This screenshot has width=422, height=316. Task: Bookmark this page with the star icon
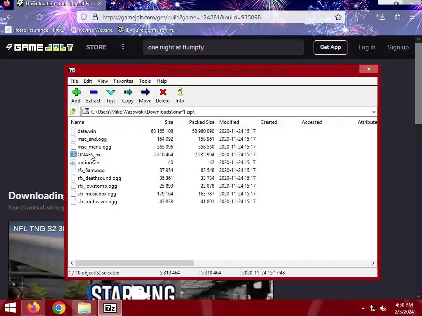click(x=338, y=17)
